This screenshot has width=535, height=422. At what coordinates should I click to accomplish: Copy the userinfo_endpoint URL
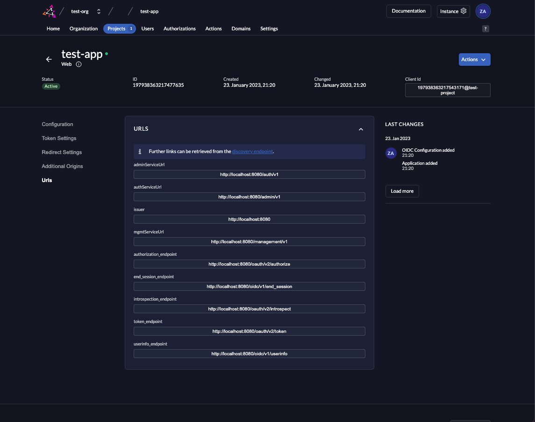(x=249, y=354)
